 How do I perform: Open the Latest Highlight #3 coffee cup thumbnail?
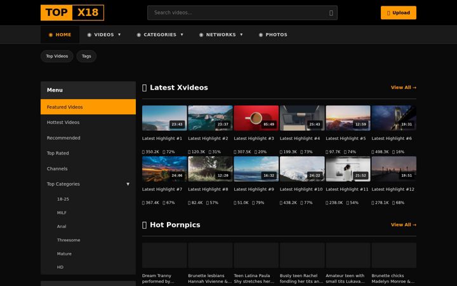pyautogui.click(x=256, y=118)
